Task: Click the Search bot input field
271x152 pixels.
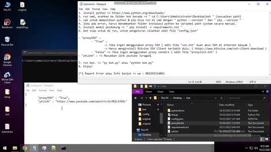Action: pos(245,98)
